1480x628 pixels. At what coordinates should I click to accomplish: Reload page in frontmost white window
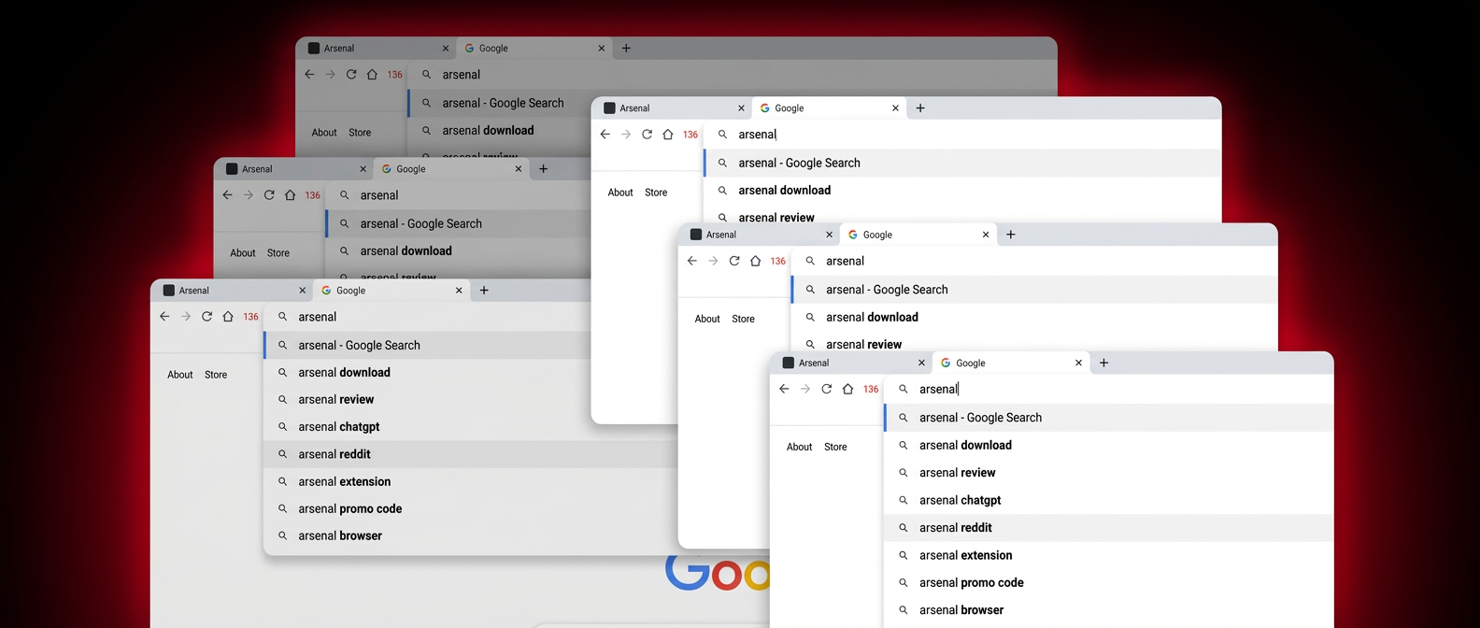(827, 389)
